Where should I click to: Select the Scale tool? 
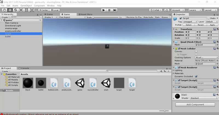[21, 10]
